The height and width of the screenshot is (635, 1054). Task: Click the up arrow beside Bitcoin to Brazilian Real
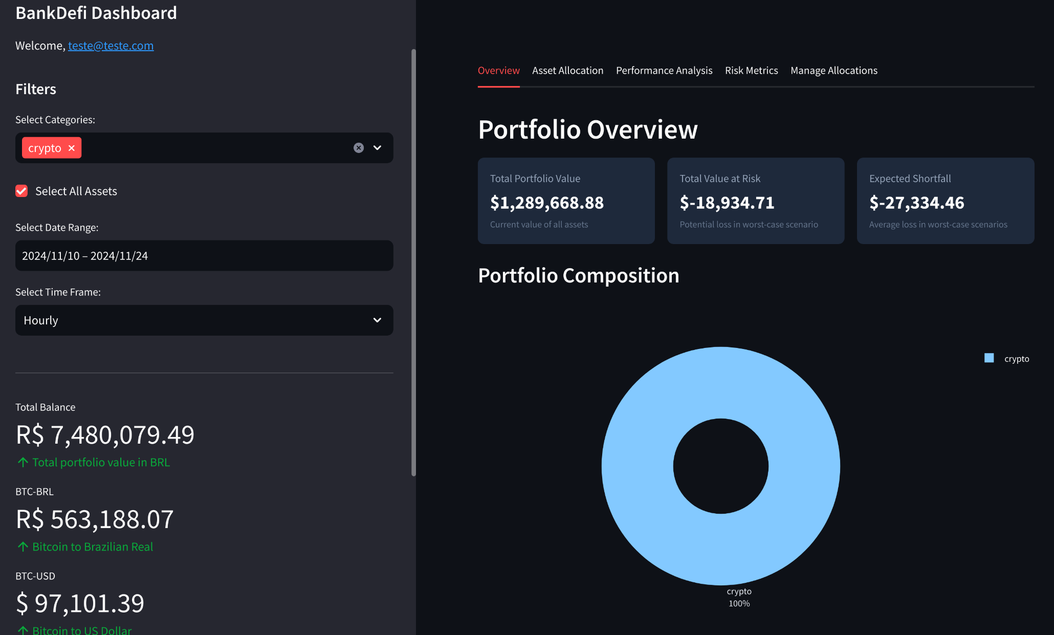pyautogui.click(x=23, y=547)
